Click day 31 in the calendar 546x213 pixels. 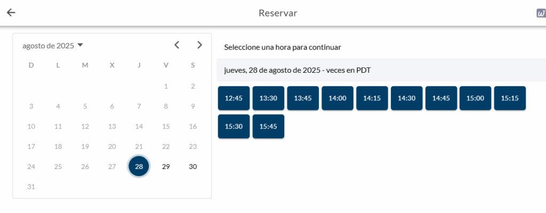tap(31, 186)
